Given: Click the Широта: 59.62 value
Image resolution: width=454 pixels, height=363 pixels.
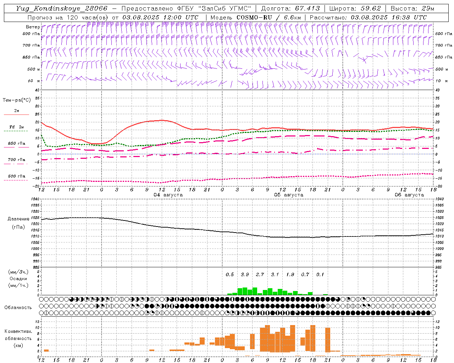Looking at the screenshot, I should tap(355, 9).
